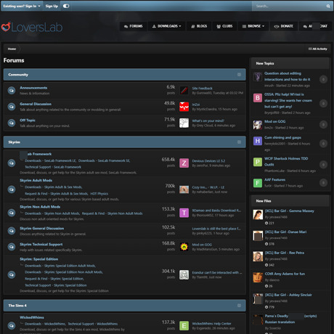Viewport: 334px width, 334px height.
Task: Expand the Browse menu
Action: point(253,26)
